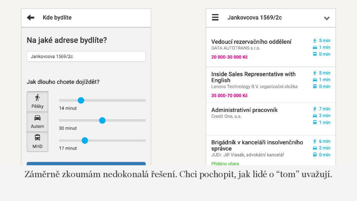Viewport: 357px width, 201px height.
Task: Open Vedoucí rezervačního oddělení job listing
Action: (251, 42)
